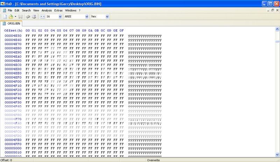This screenshot has width=280, height=162.
Task: Open the hex offset base dropdown
Action: pyautogui.click(x=107, y=16)
